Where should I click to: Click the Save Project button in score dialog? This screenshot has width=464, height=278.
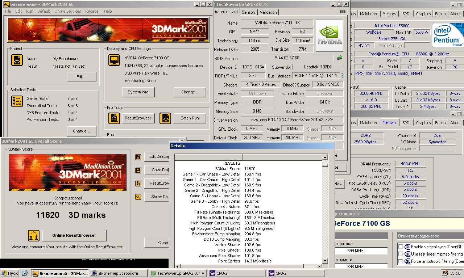click(x=157, y=170)
